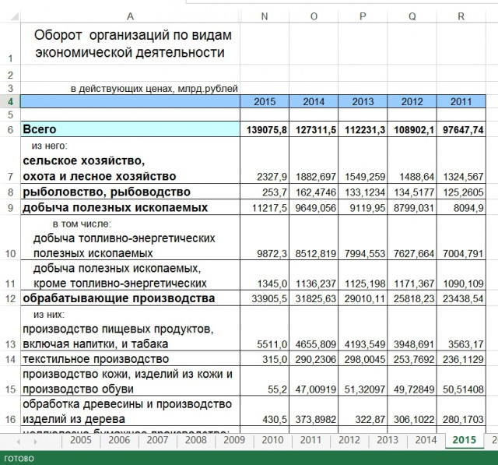
Task: Select total value 139075,8
Action: (266, 130)
